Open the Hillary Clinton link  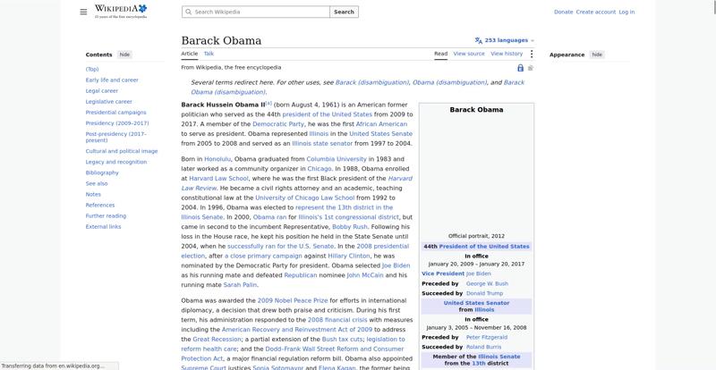pyautogui.click(x=349, y=256)
